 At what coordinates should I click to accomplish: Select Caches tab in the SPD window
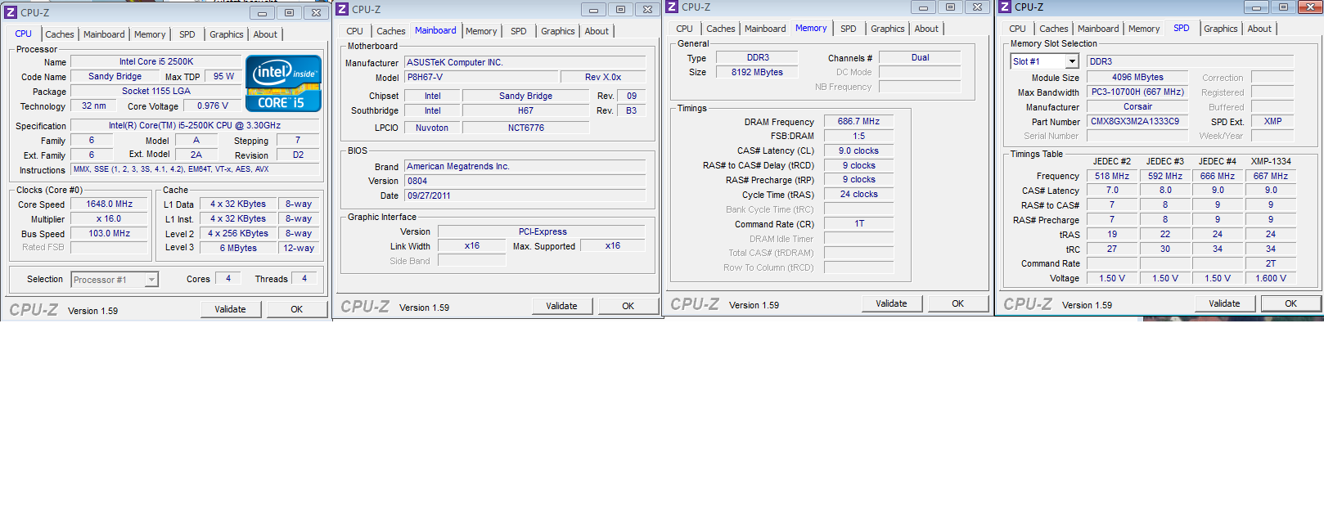coord(1054,29)
